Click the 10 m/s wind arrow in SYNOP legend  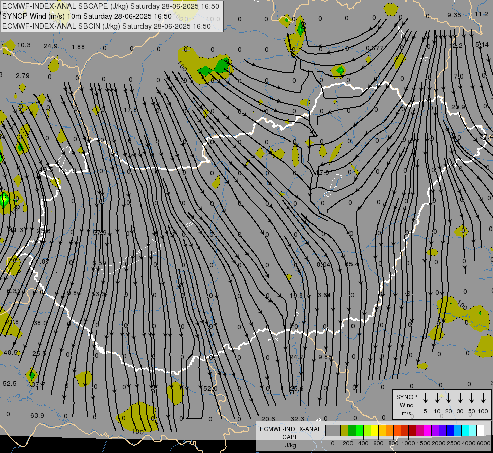pyautogui.click(x=437, y=398)
